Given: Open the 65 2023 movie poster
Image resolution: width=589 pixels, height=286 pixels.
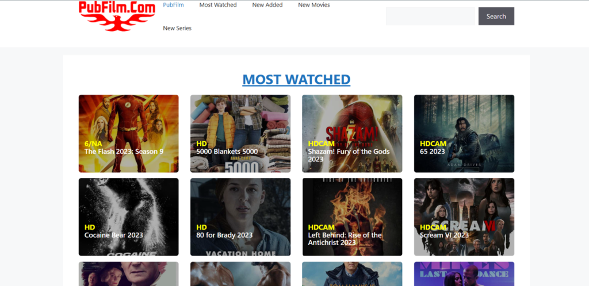Looking at the screenshot, I should [x=464, y=133].
